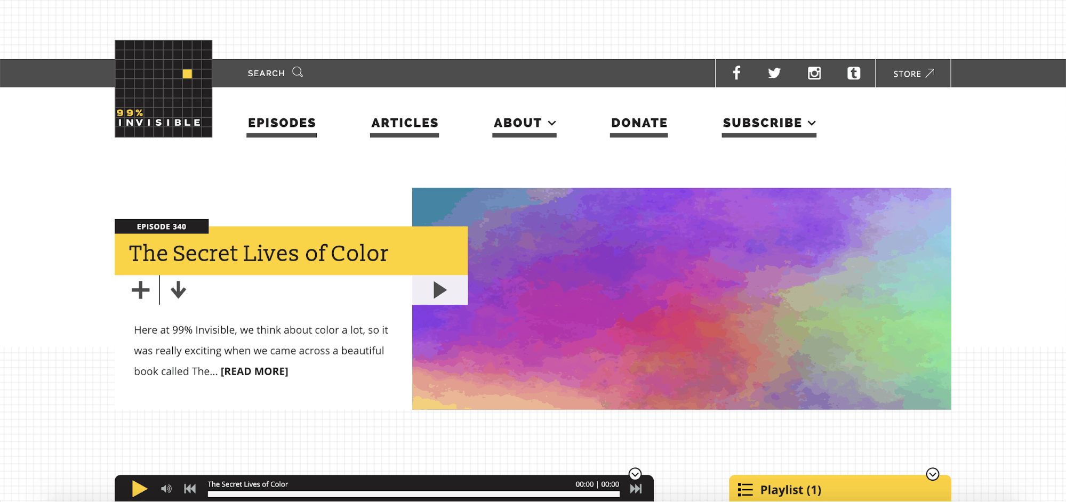The height and width of the screenshot is (502, 1066).
Task: Click the Search label in top bar
Action: [266, 73]
